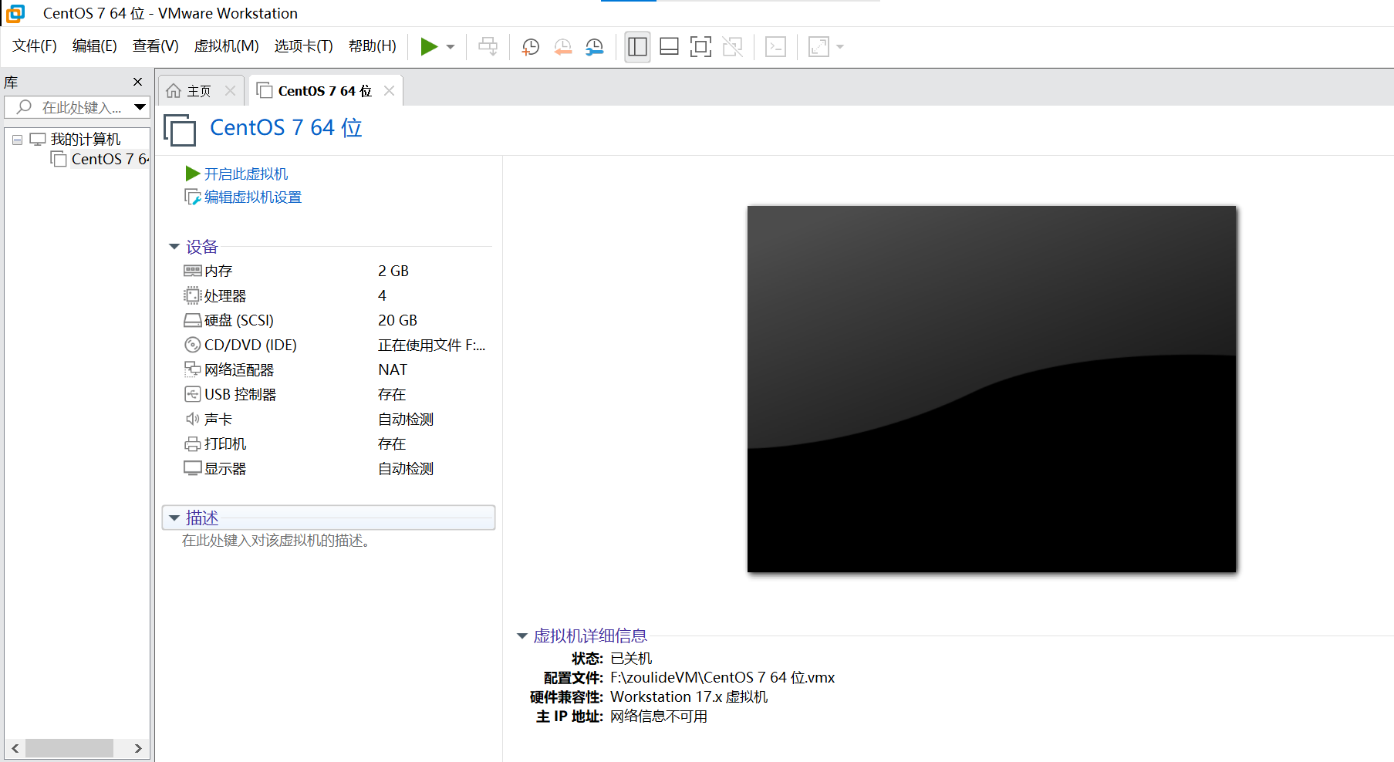Open the stretch display dropdown arrow
1394x762 pixels.
840,47
